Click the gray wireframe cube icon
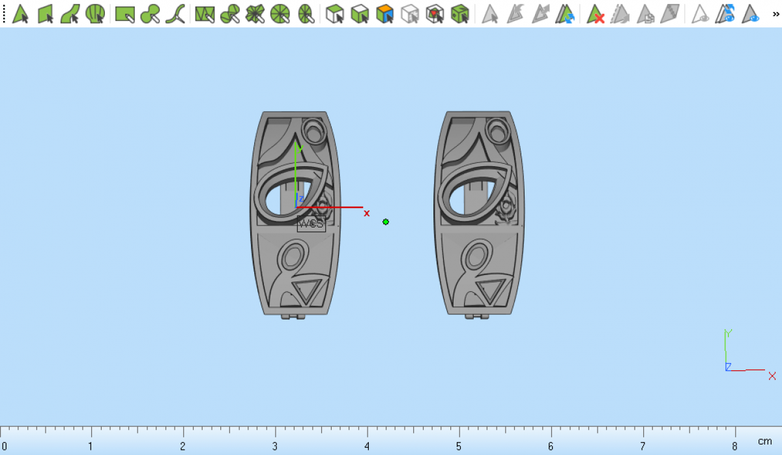Viewport: 782px width, 455px height. pyautogui.click(x=410, y=13)
